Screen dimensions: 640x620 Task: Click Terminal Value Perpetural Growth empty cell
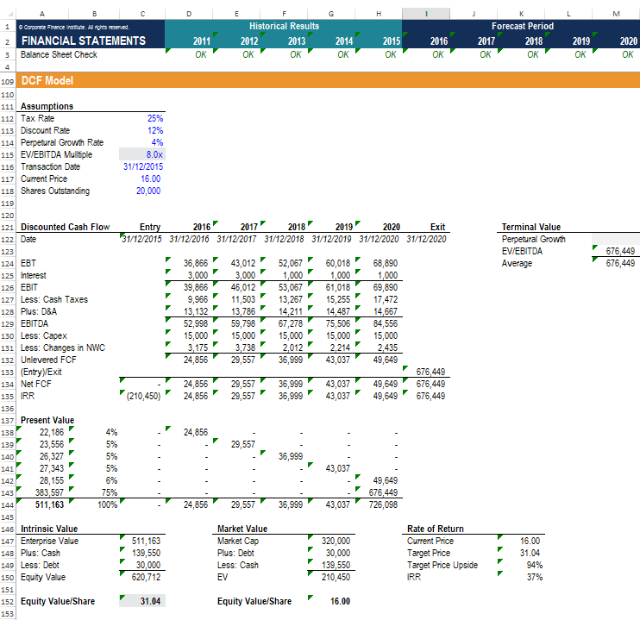click(x=616, y=239)
